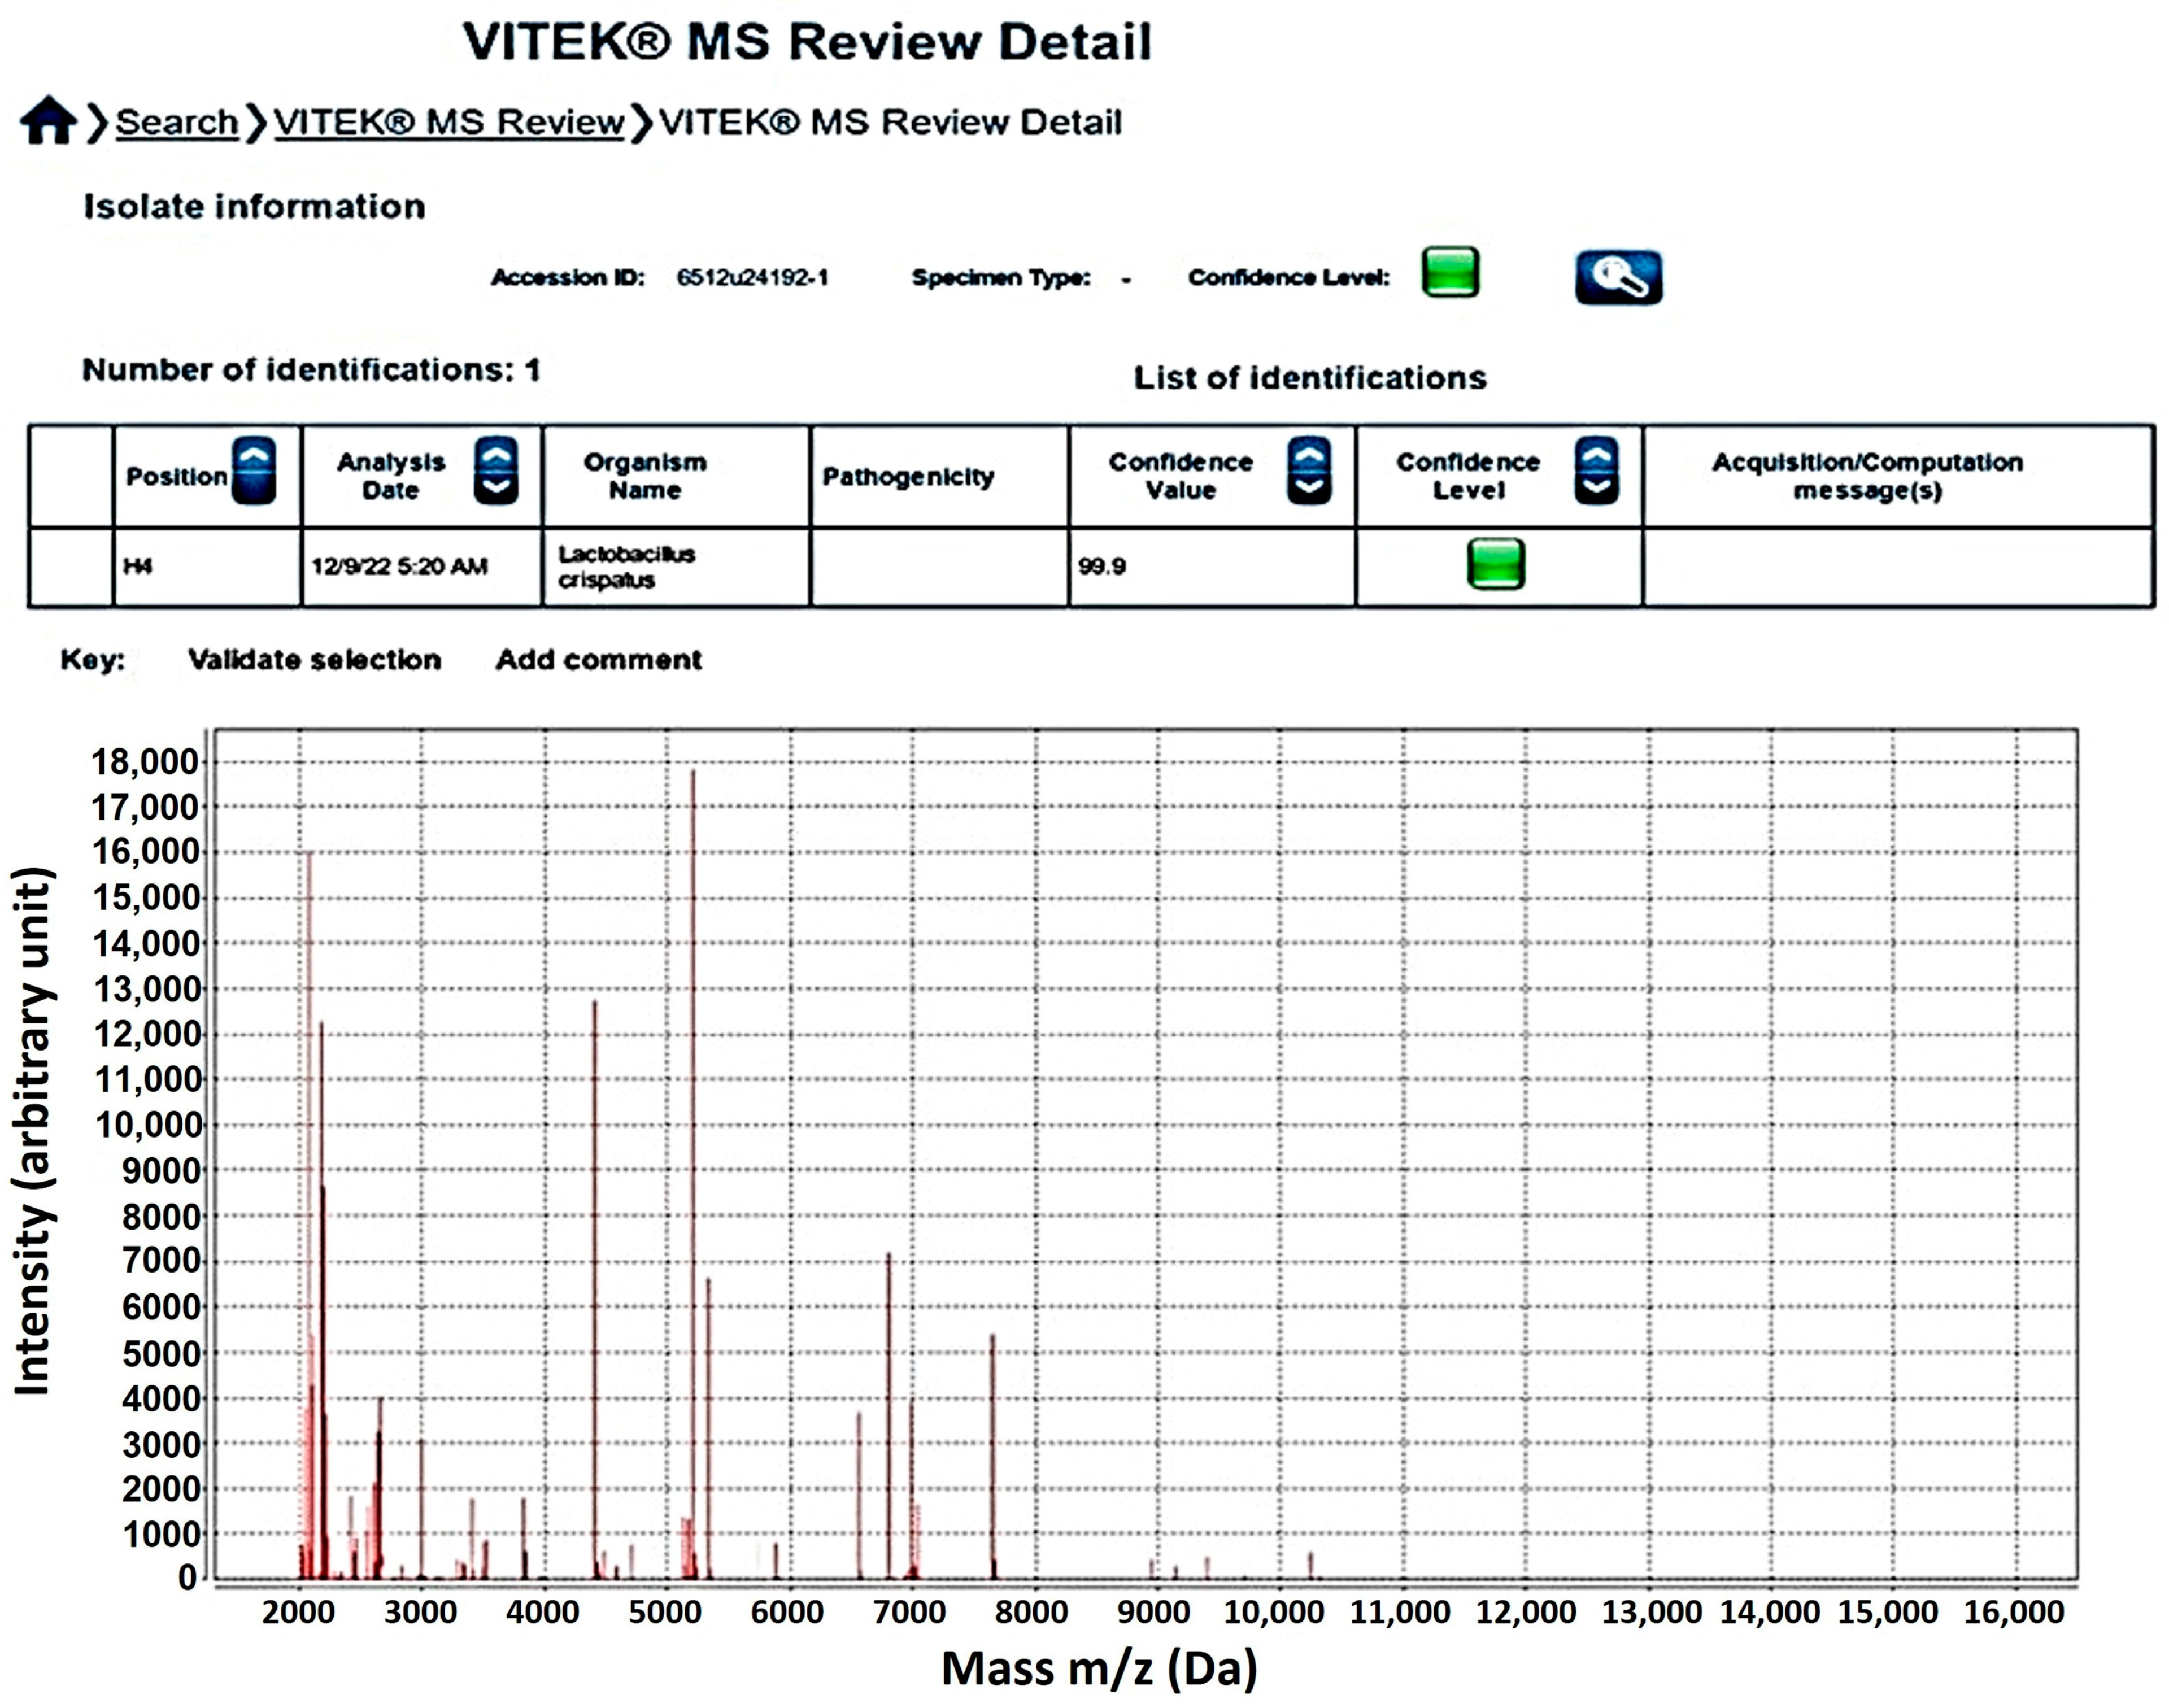Click Add comment key label

[599, 660]
